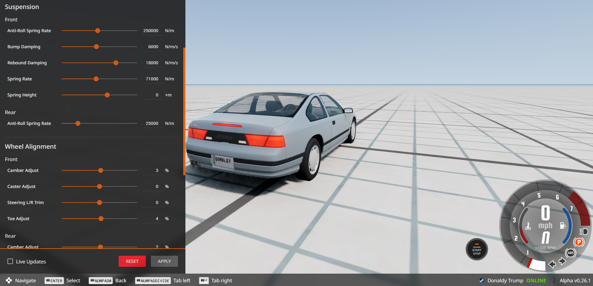Click the Select label in bottom bar
593x286 pixels.
(73, 280)
